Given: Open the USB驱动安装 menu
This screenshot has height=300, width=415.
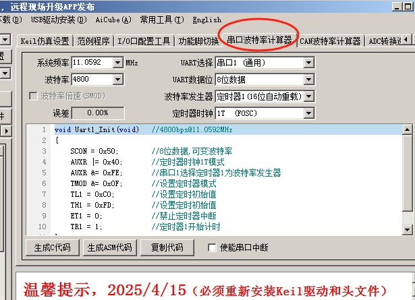Looking at the screenshot, I should pos(59,20).
